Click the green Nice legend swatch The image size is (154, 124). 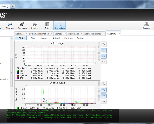[18, 71]
